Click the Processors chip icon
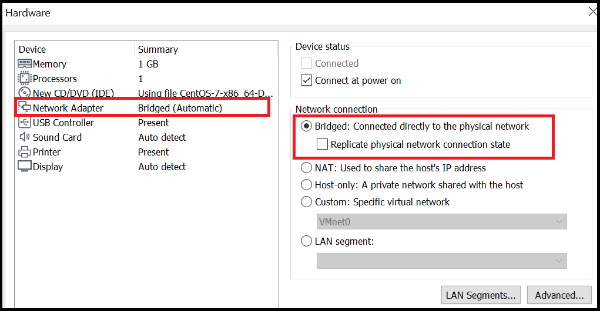This screenshot has height=311, width=600. tap(25, 79)
